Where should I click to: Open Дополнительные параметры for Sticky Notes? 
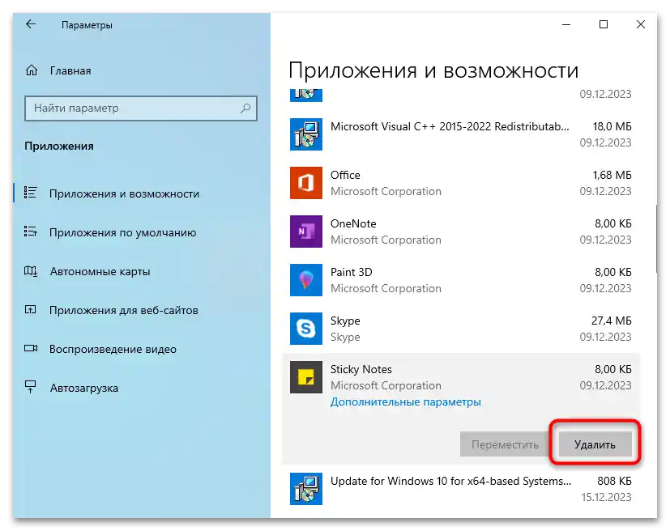click(x=405, y=401)
